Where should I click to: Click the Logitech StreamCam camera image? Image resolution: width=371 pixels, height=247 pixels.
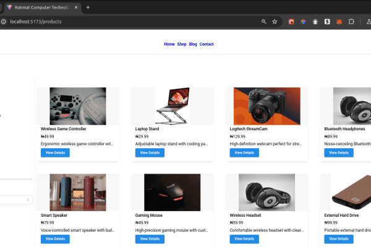coord(267,106)
